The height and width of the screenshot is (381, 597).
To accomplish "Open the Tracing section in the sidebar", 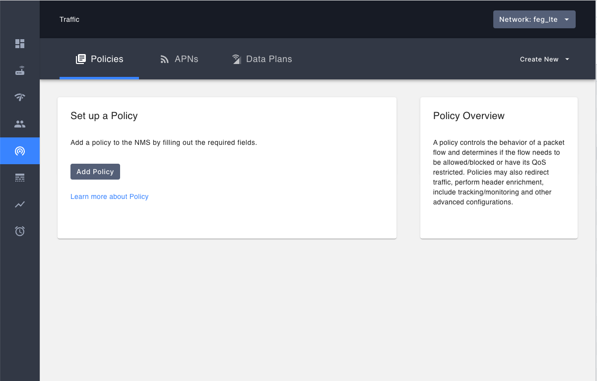I will point(20,178).
